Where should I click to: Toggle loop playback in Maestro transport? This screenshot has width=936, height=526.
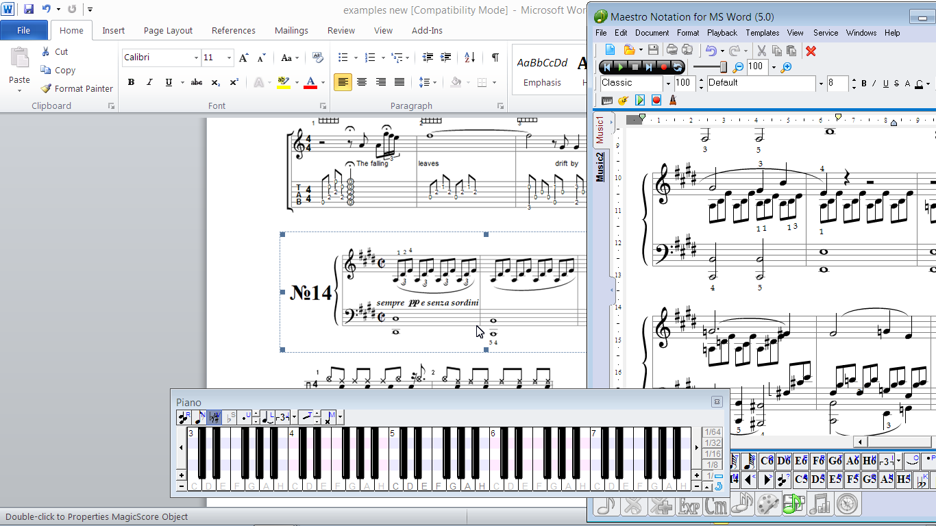(678, 67)
